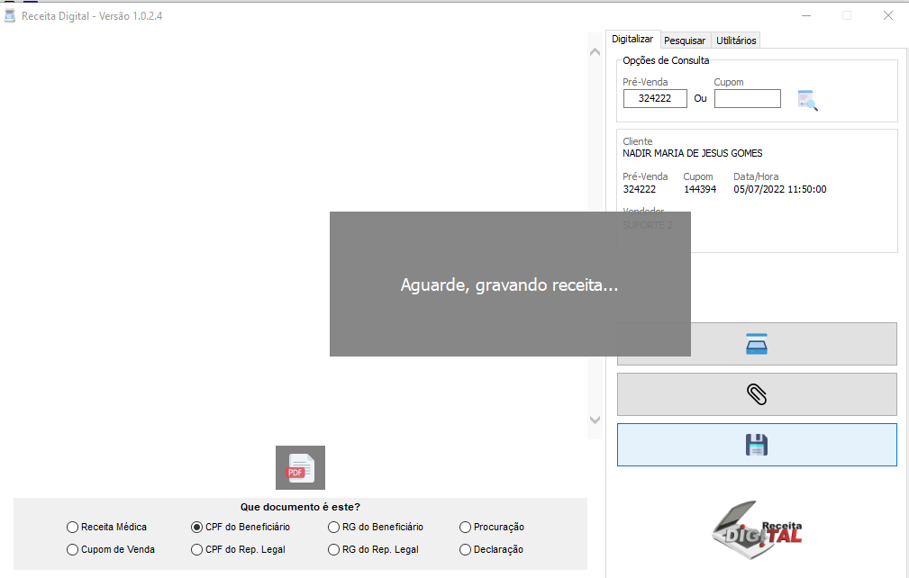909x578 pixels.
Task: Open the Utilitários tab
Action: pos(736,41)
